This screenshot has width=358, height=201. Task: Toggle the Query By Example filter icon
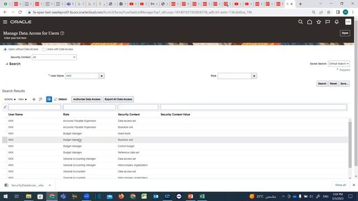click(x=49, y=99)
